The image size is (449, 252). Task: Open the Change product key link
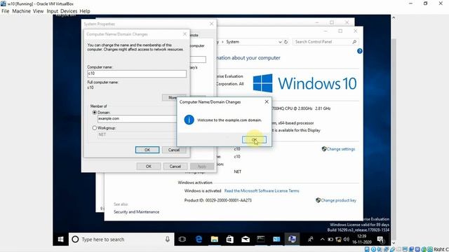338,200
